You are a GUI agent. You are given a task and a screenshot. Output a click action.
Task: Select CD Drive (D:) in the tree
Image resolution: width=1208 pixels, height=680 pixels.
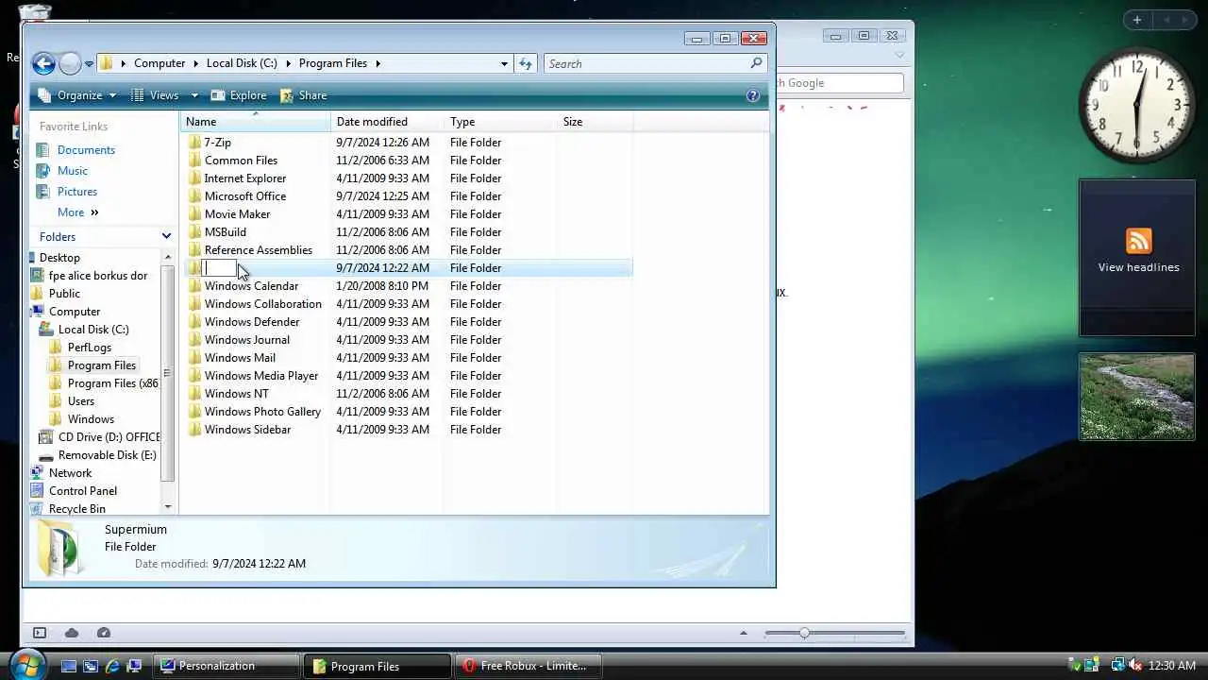[x=109, y=437]
